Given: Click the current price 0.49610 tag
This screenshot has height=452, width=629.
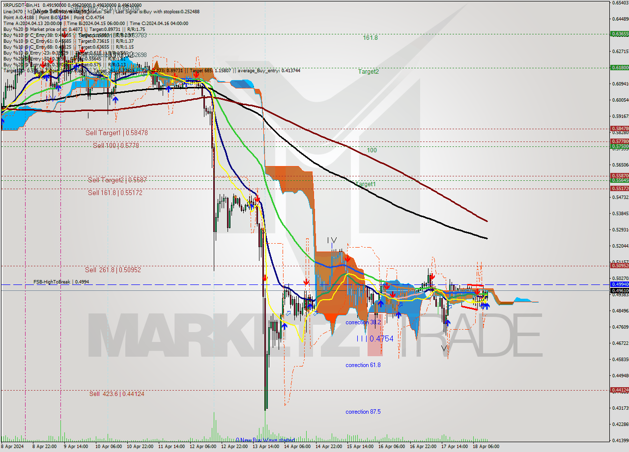Looking at the screenshot, I should [619, 290].
